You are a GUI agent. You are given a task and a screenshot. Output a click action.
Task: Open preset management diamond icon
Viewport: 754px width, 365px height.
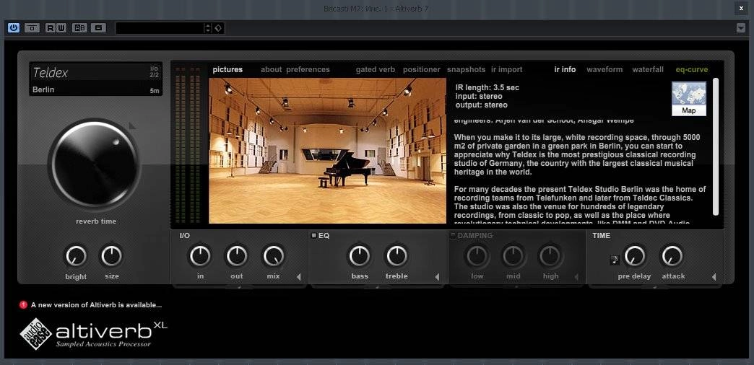point(218,28)
